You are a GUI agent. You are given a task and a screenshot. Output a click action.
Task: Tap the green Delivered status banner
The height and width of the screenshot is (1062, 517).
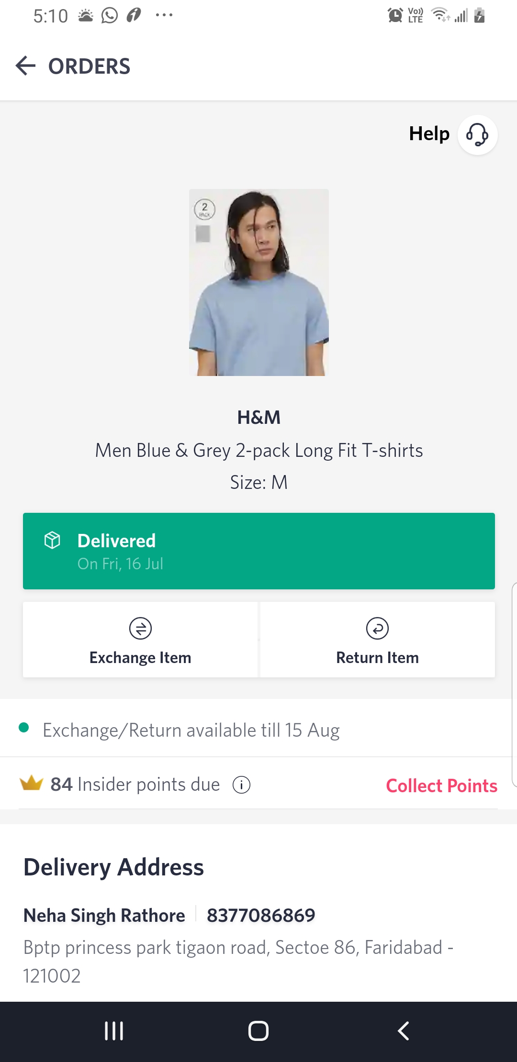(259, 551)
